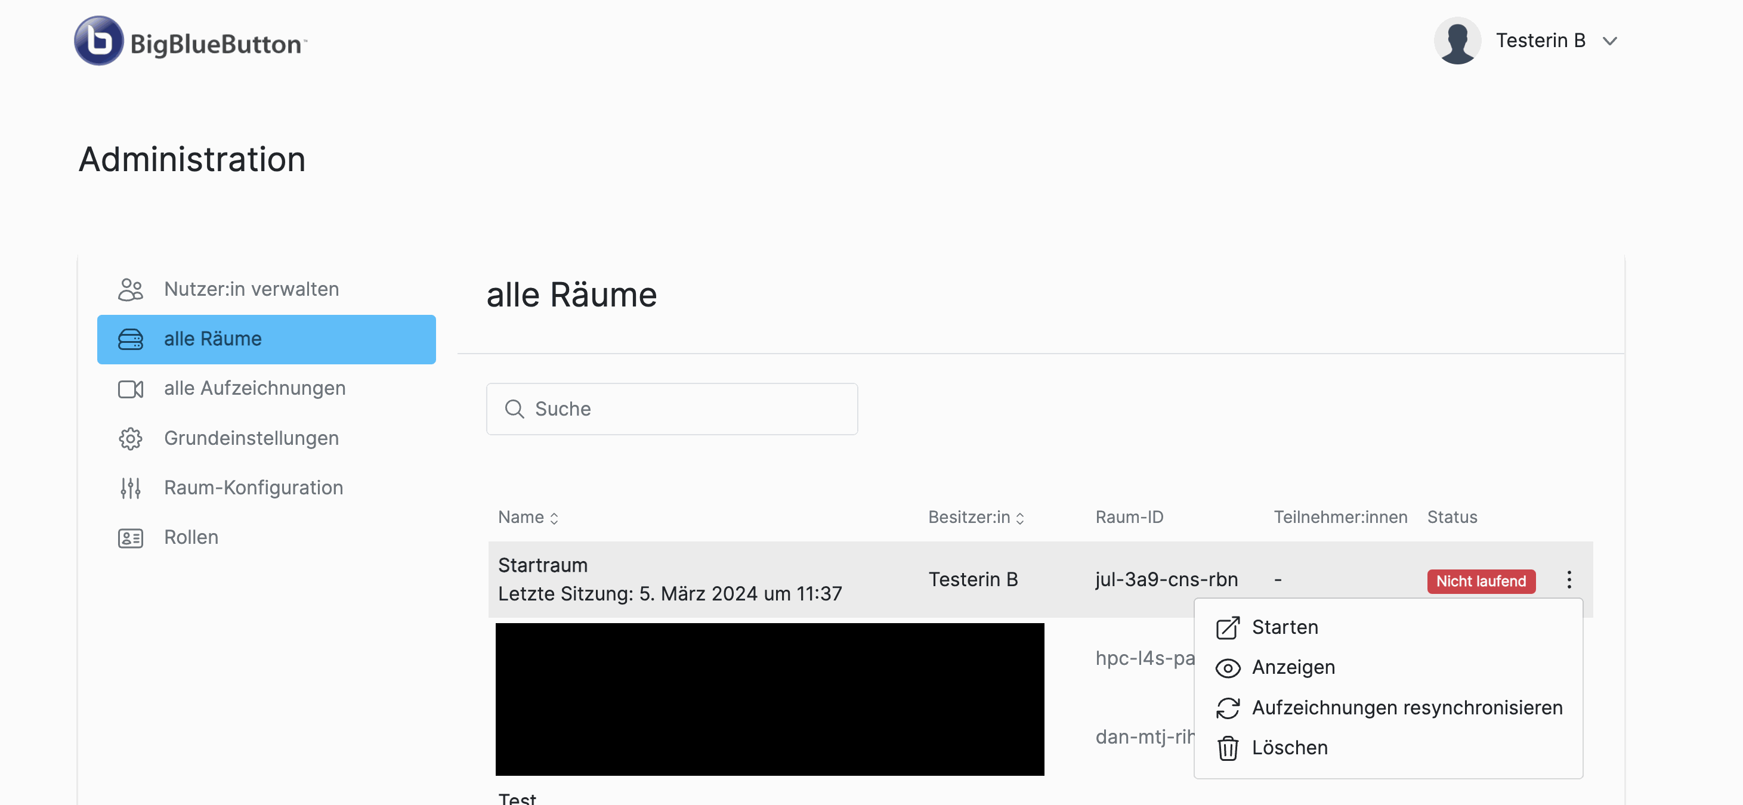Click the magnifier icon in search
Screen dimensions: 1743x805
coord(514,408)
